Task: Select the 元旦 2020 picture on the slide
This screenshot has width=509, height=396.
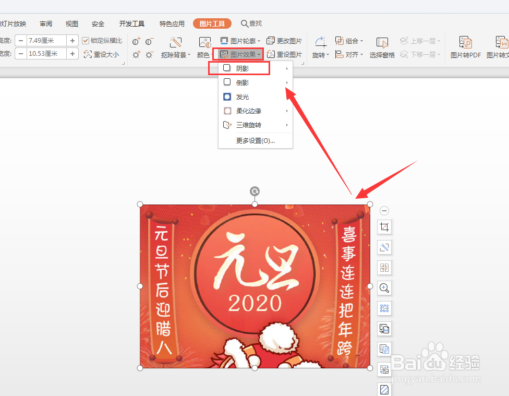Action: click(255, 286)
